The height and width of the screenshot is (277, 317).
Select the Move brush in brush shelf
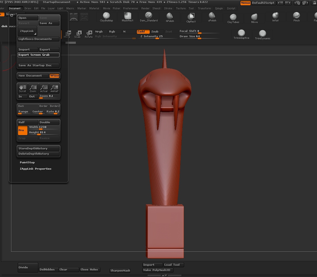pos(254,18)
